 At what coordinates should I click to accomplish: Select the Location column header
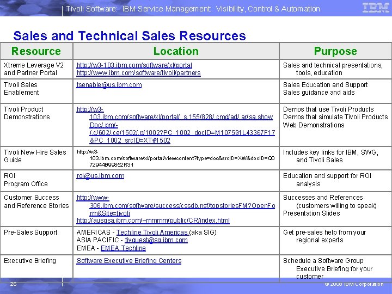click(176, 51)
